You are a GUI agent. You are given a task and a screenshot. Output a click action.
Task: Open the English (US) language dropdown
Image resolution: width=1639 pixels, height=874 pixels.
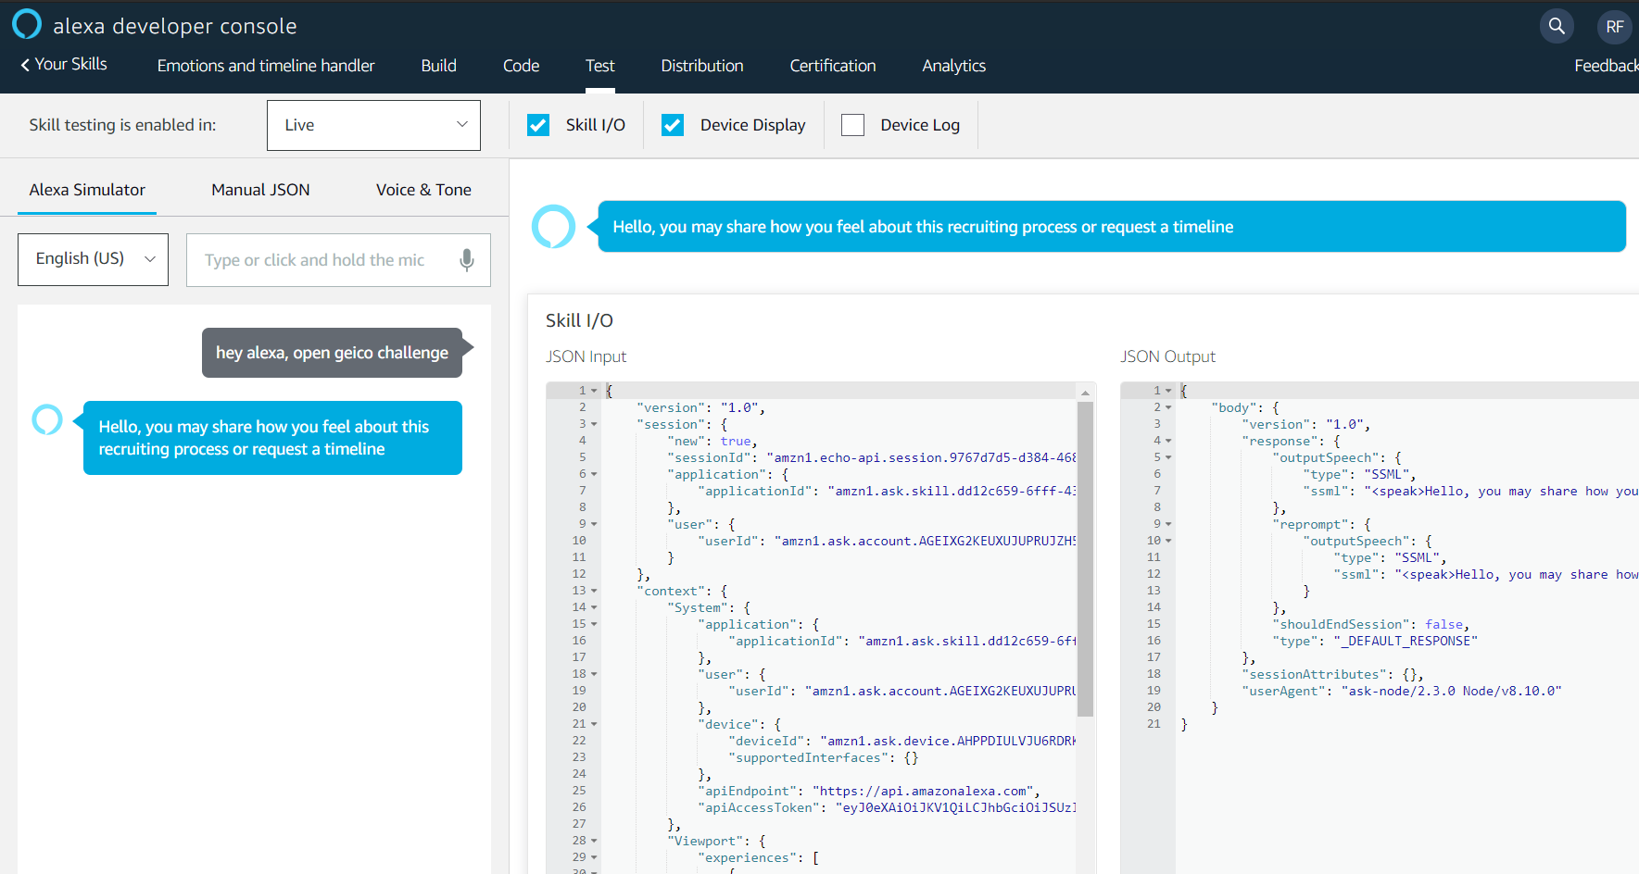(x=93, y=259)
